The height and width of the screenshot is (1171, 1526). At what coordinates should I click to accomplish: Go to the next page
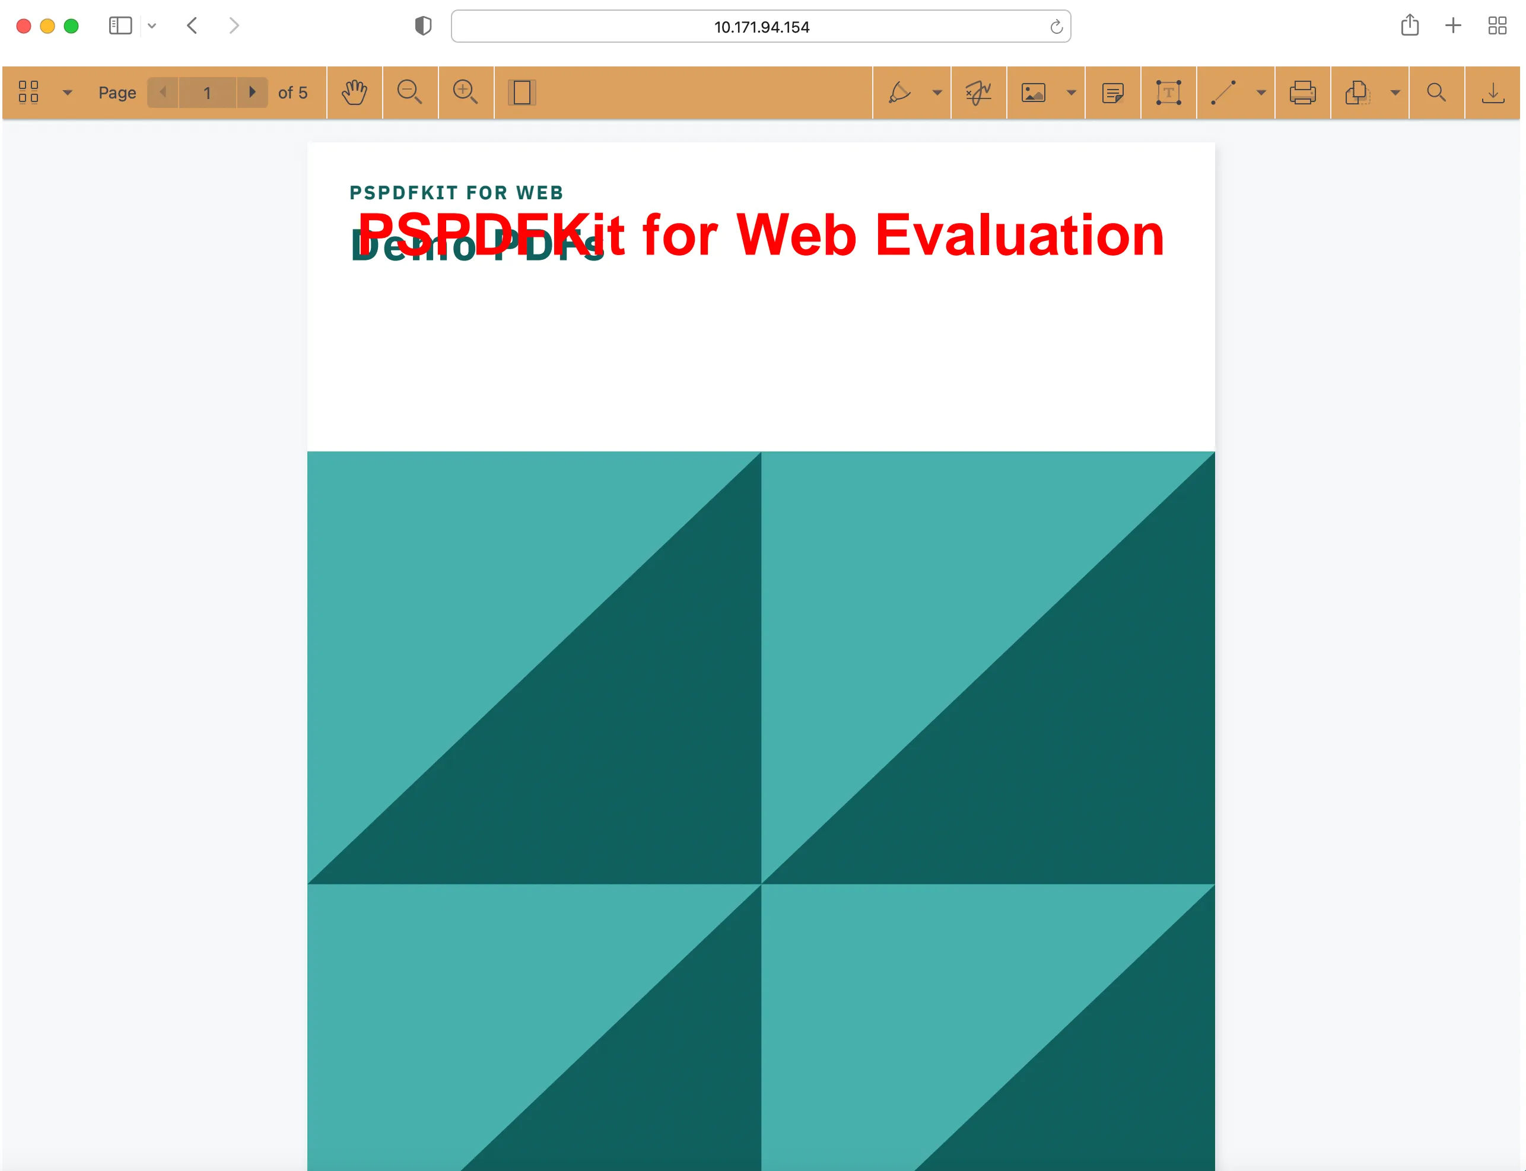point(253,92)
